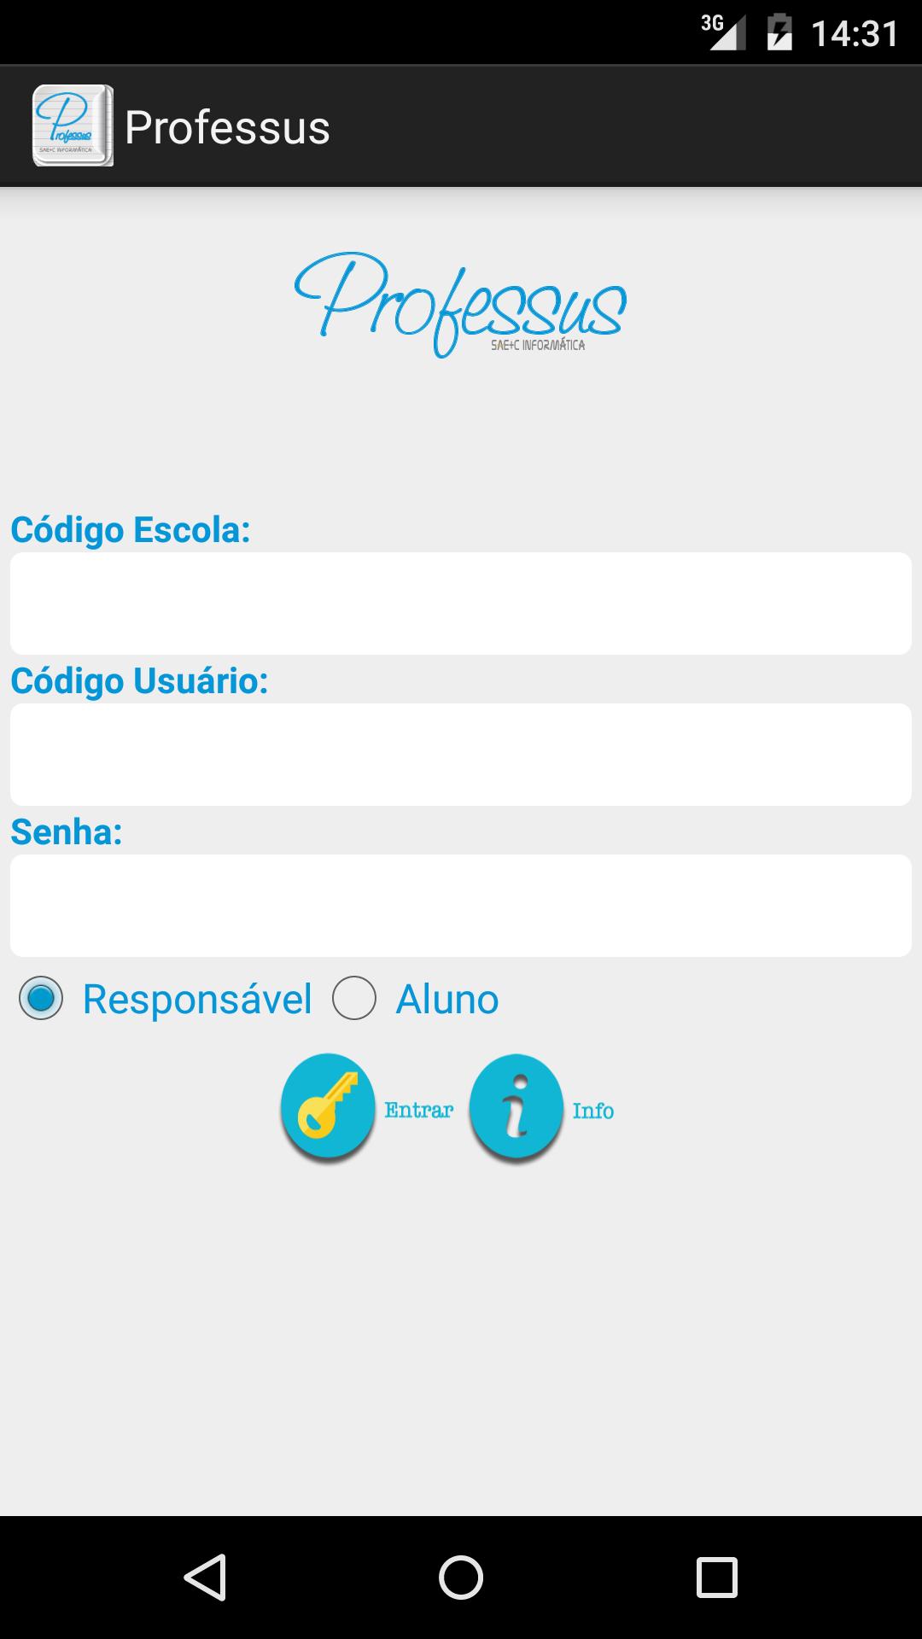Tap the 14:31 clock in status bar
The width and height of the screenshot is (922, 1639).
(x=855, y=34)
